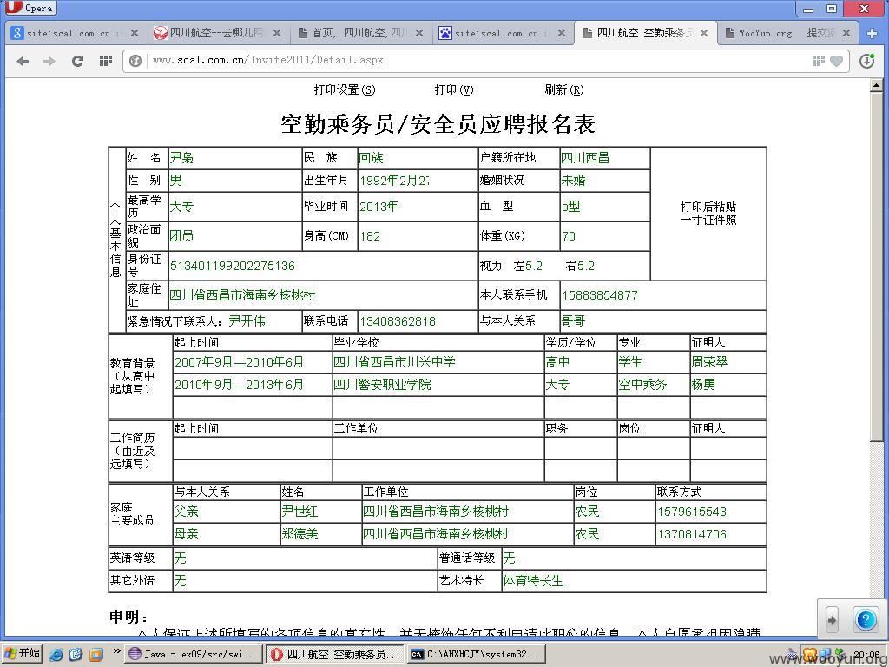Open the Opera menu button
889x667 pixels.
[x=30, y=8]
